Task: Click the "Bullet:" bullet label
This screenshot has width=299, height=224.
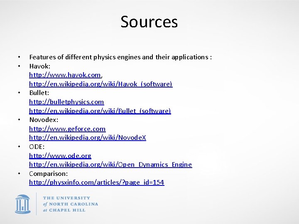Action: coord(39,93)
